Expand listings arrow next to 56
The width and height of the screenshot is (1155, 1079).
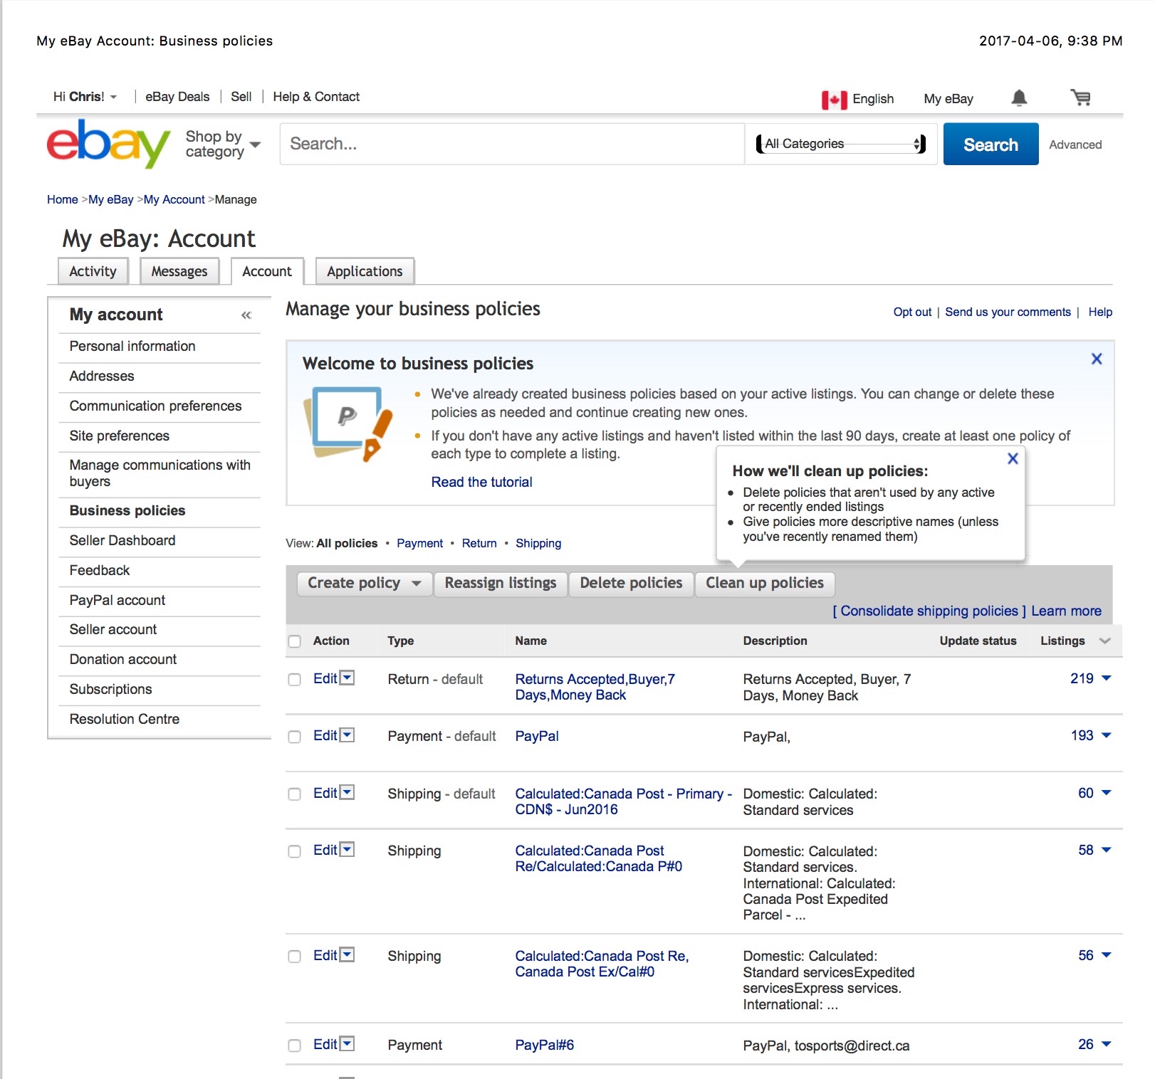[x=1106, y=955]
